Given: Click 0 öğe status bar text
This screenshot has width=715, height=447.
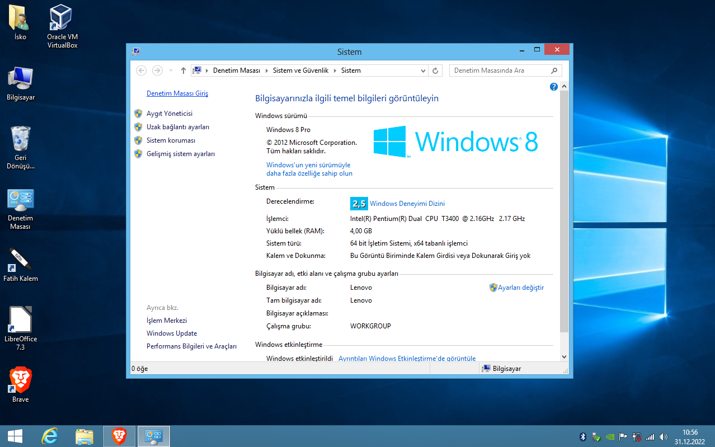Looking at the screenshot, I should coord(139,369).
